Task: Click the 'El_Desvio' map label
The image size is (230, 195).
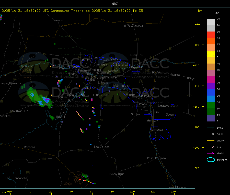Action: pos(60,97)
